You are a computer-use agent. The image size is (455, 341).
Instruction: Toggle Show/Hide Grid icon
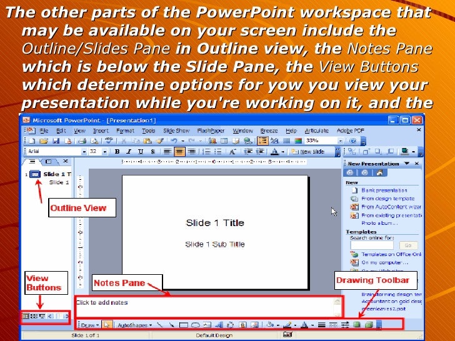tap(286, 141)
